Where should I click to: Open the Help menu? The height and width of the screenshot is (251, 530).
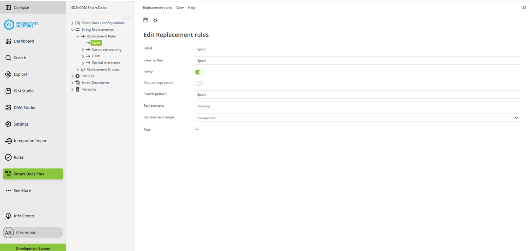pyautogui.click(x=191, y=7)
